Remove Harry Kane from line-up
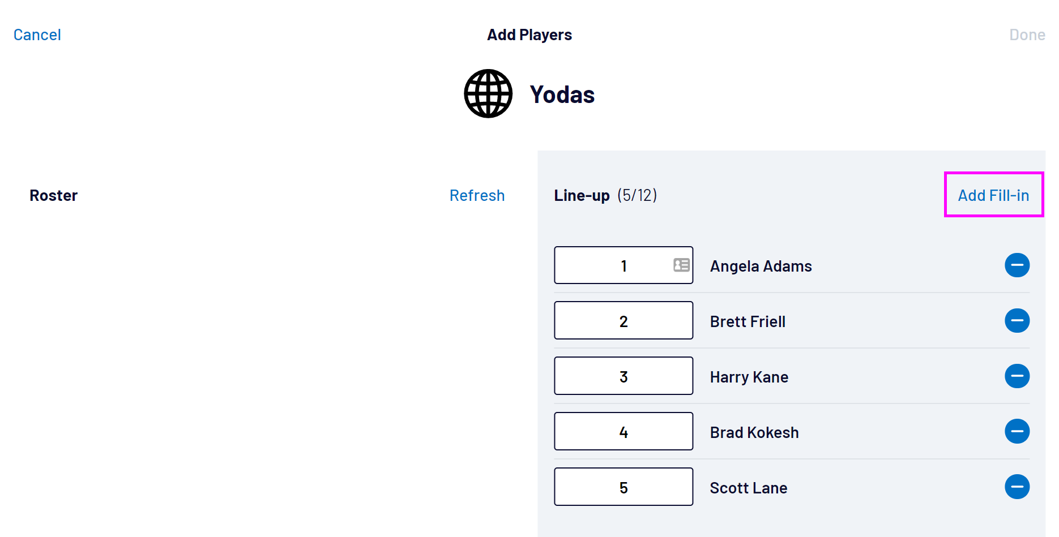This screenshot has width=1059, height=537. pos(1017,376)
